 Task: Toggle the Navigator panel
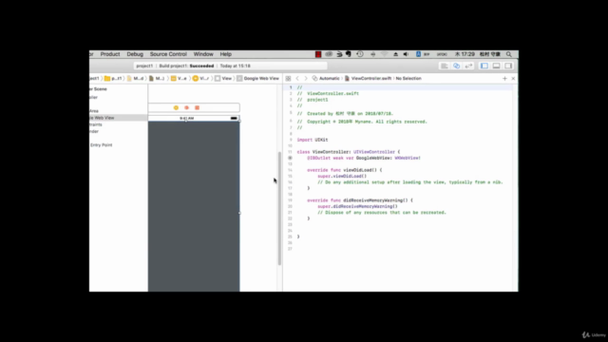[x=484, y=66]
